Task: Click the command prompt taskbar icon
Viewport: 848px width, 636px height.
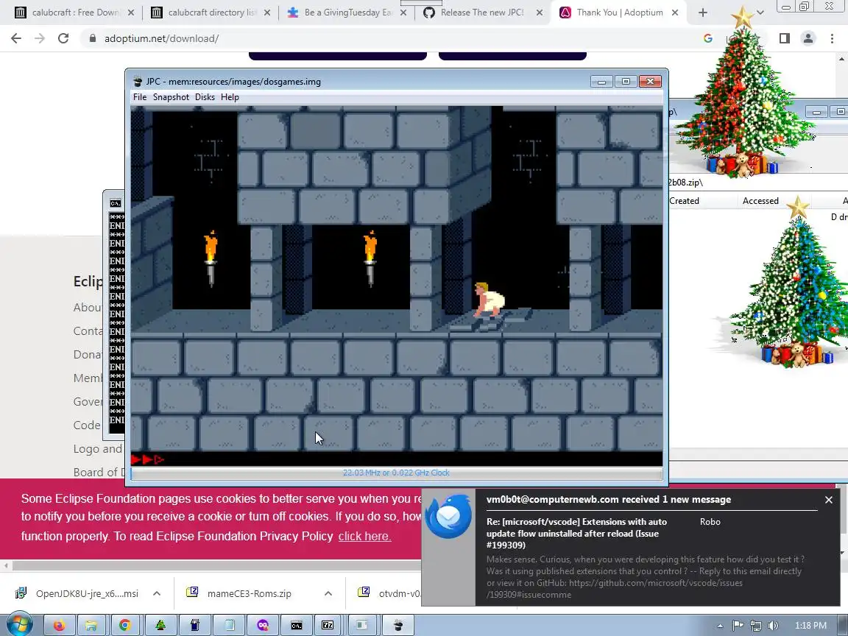Action: pos(297,625)
